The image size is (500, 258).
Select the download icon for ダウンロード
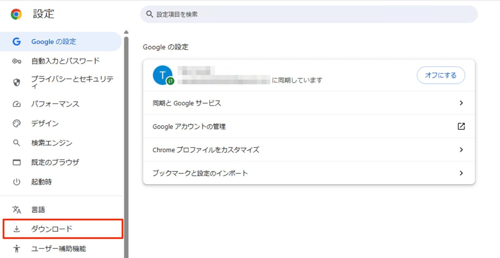click(x=17, y=229)
